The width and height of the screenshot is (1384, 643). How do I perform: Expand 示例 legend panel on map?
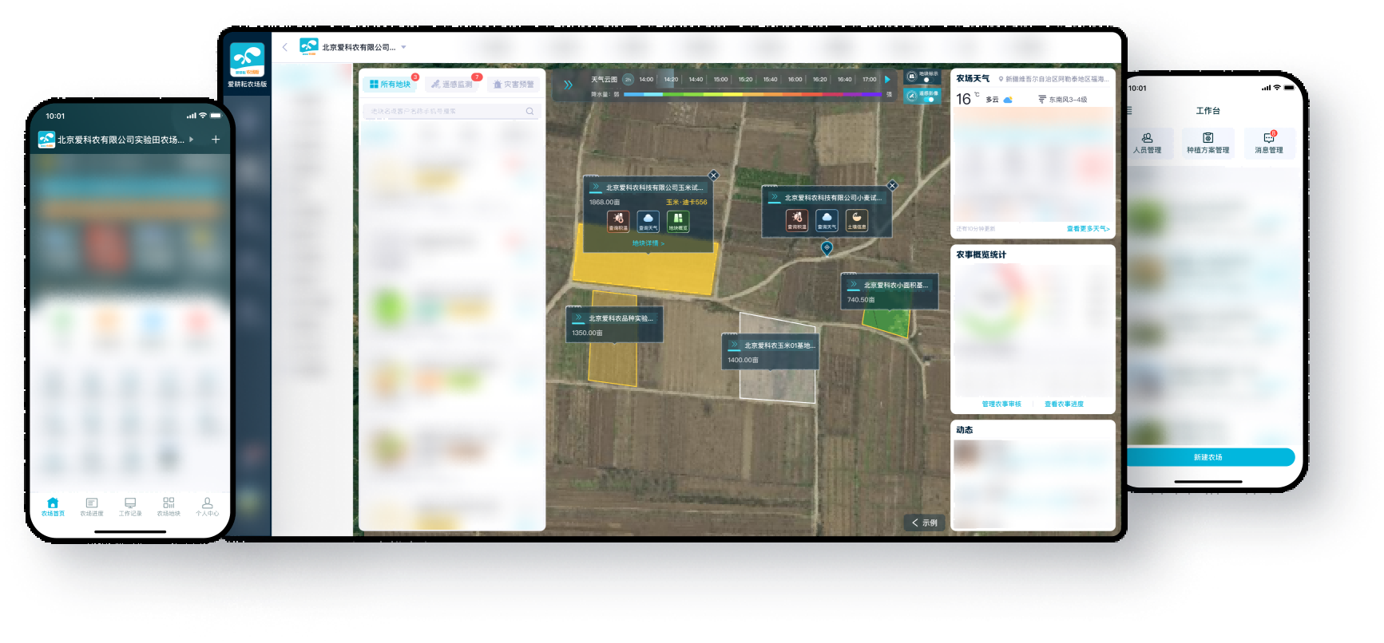[924, 523]
